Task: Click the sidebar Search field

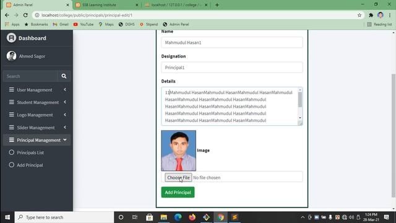Action: point(30,76)
